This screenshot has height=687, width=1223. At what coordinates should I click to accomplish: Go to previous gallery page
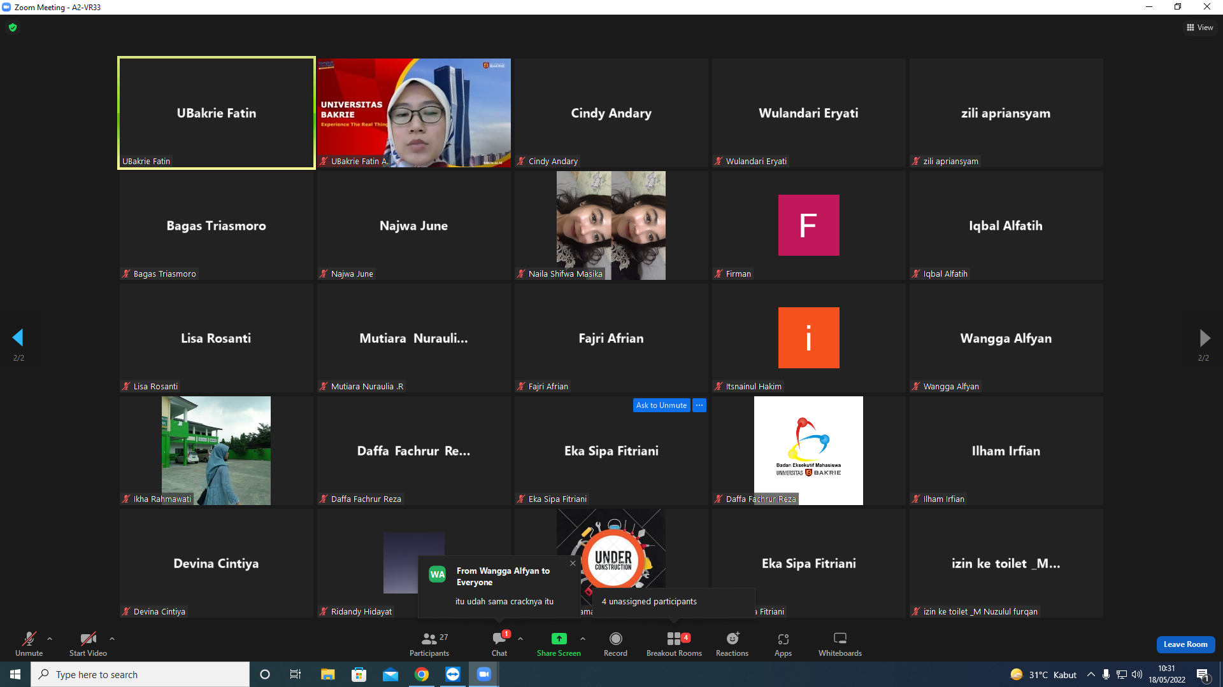(x=18, y=337)
